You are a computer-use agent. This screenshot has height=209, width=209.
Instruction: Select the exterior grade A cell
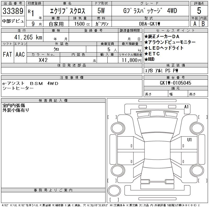coord(194,23)
